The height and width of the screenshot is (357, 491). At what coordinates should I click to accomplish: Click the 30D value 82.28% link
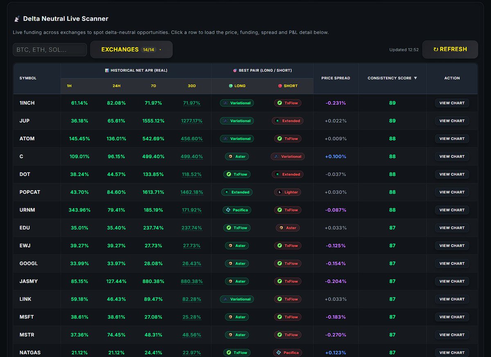(x=192, y=299)
